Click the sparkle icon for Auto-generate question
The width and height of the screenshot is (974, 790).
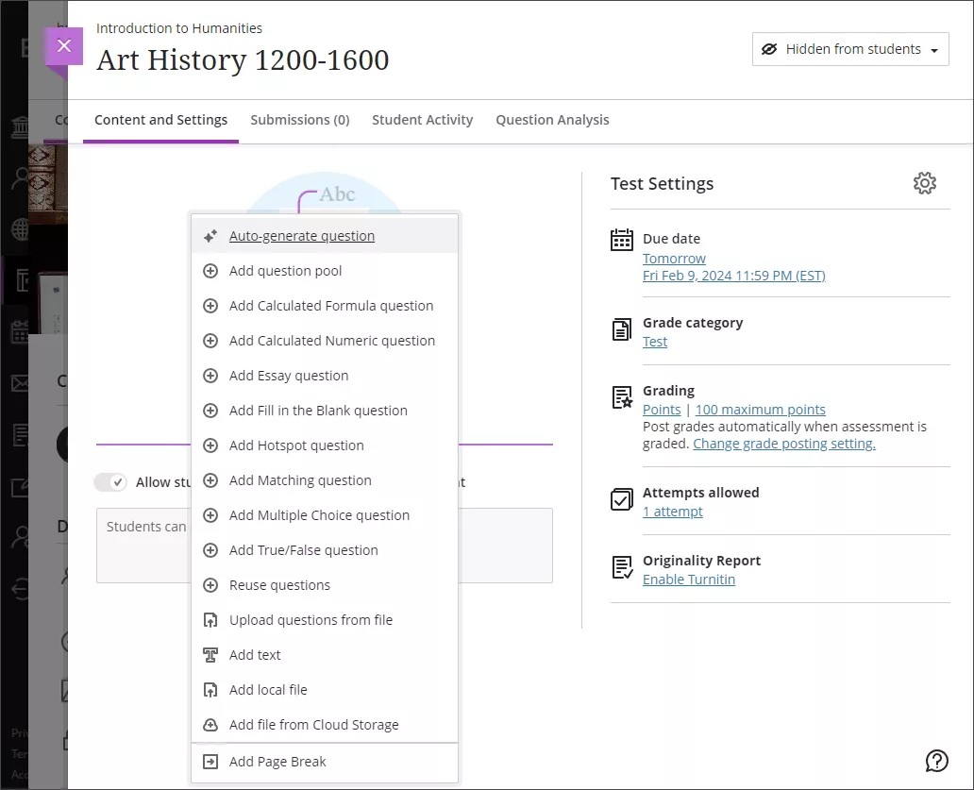pyautogui.click(x=210, y=236)
